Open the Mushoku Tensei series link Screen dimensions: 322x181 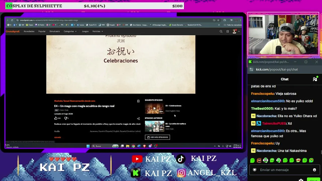[x=75, y=101]
